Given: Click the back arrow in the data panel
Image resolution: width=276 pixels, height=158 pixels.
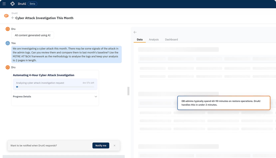Looking at the screenshot, I should point(135,32).
